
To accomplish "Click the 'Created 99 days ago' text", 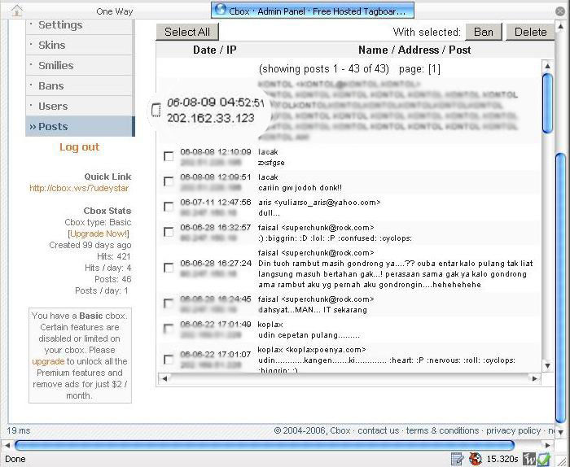I will (x=90, y=245).
